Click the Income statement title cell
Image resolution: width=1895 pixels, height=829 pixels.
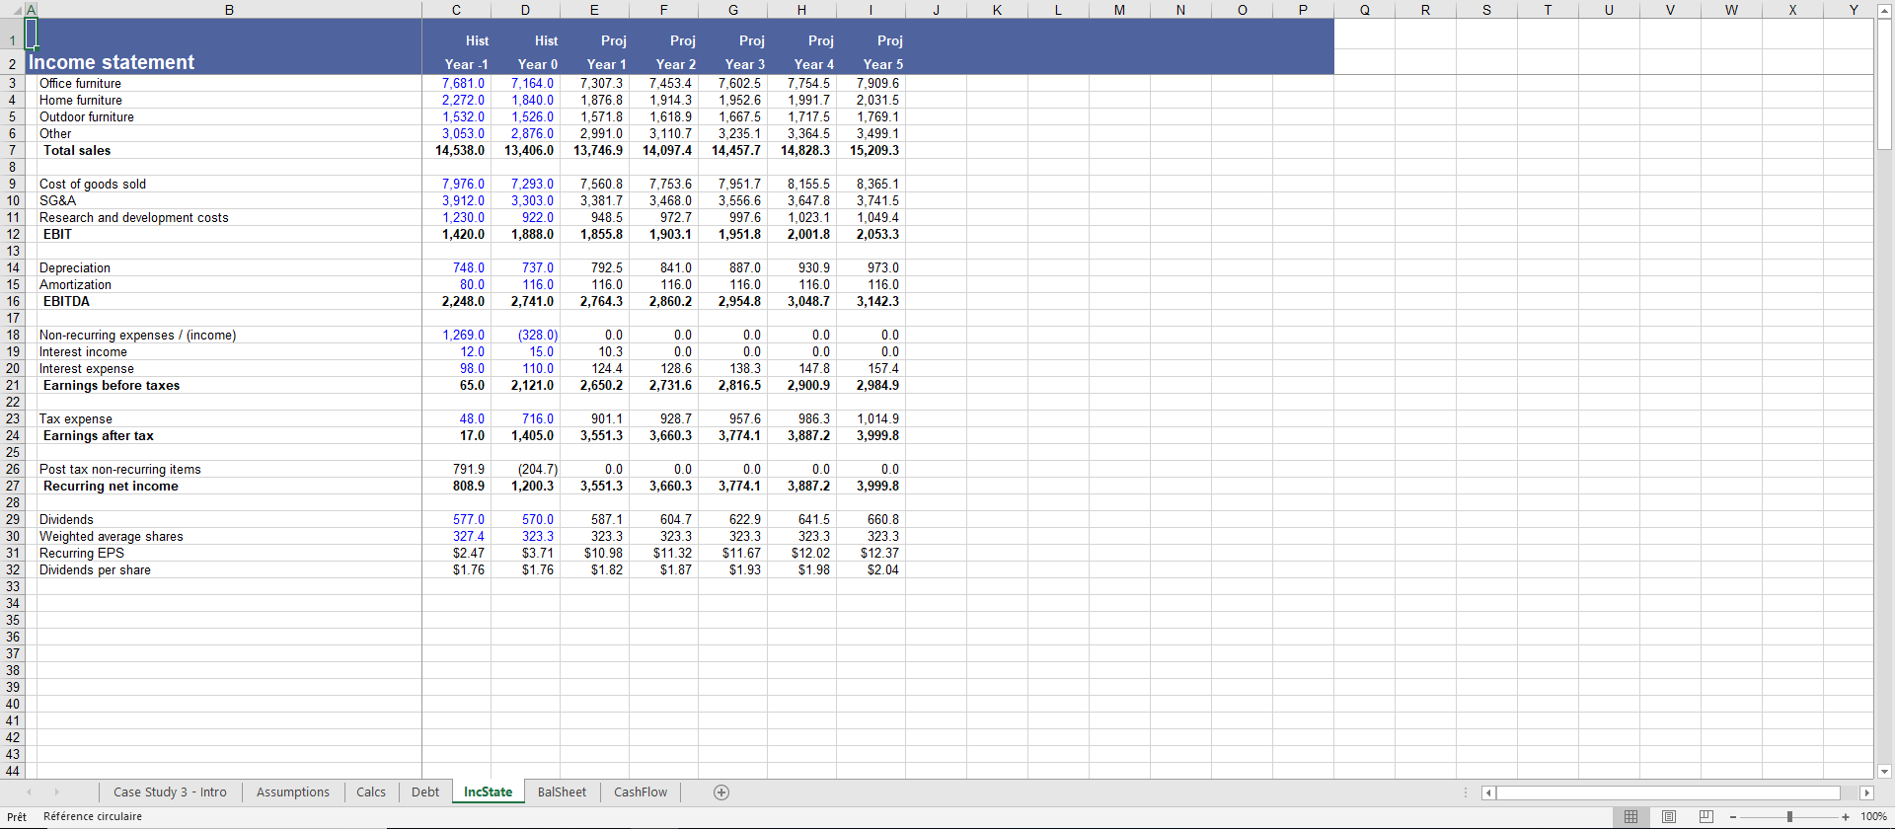click(x=112, y=62)
